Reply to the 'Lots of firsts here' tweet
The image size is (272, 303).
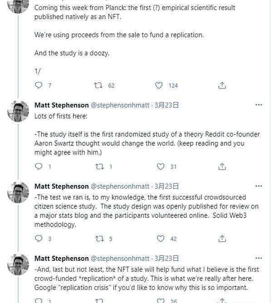(39, 167)
